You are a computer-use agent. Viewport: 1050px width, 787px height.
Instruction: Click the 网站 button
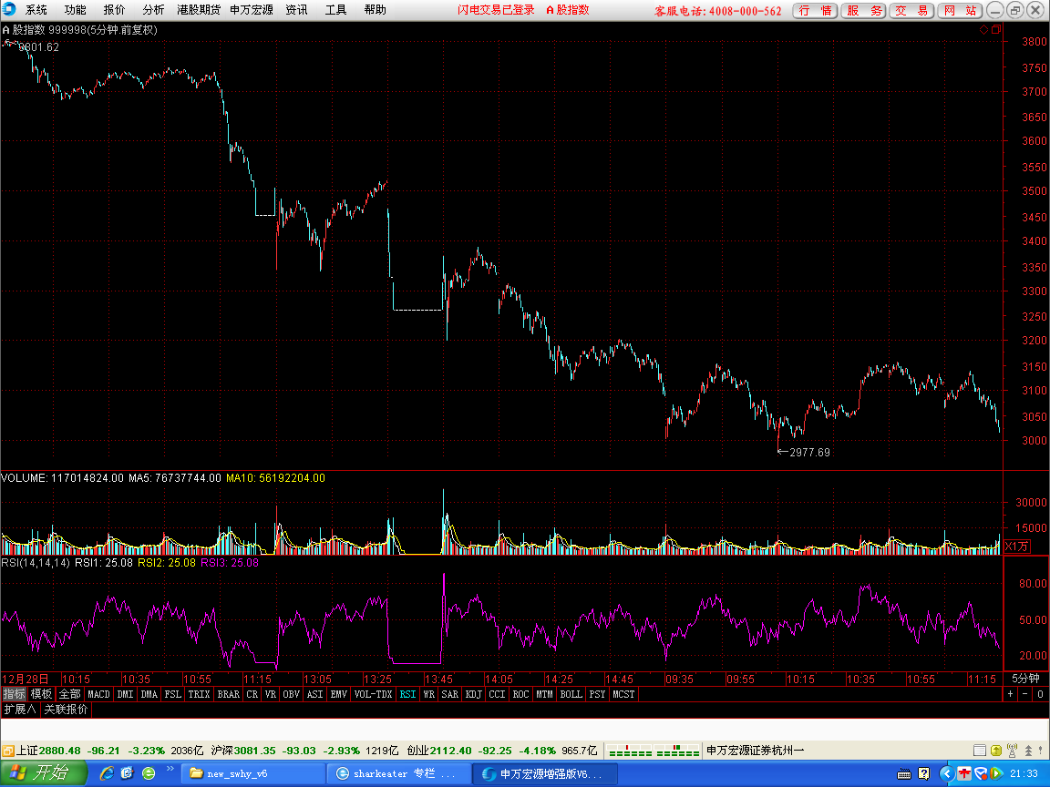click(961, 10)
